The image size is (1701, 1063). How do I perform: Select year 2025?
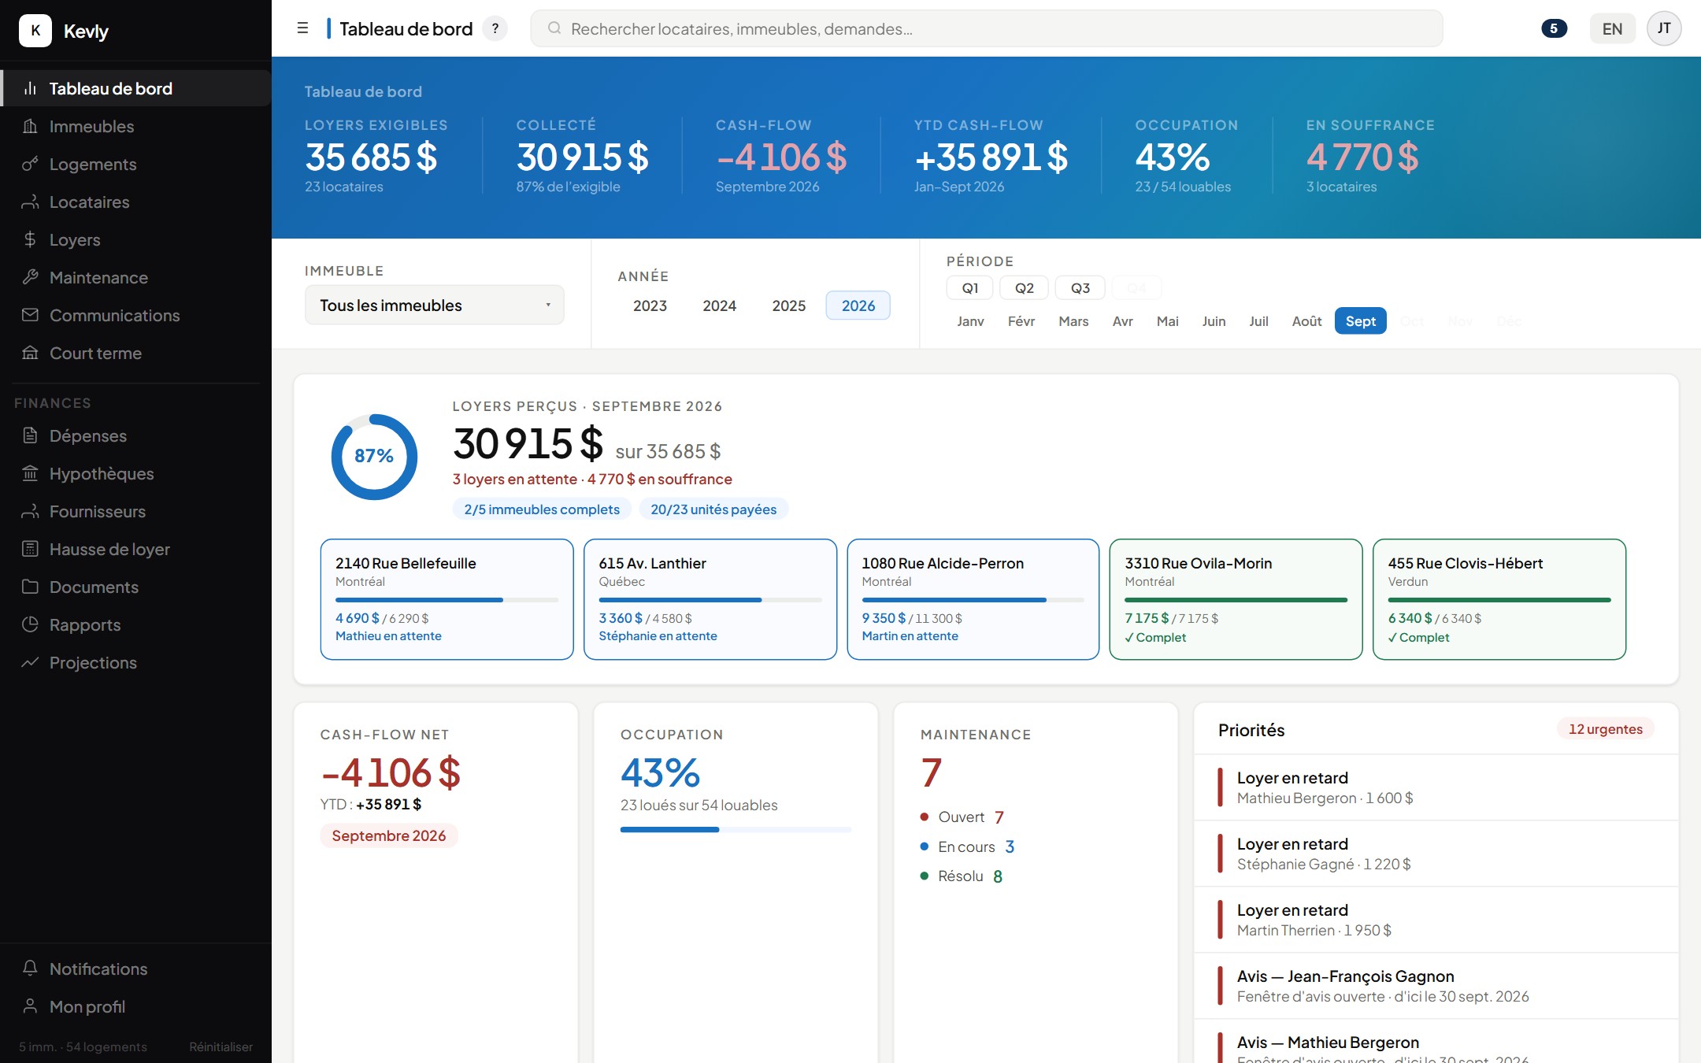[x=788, y=306]
